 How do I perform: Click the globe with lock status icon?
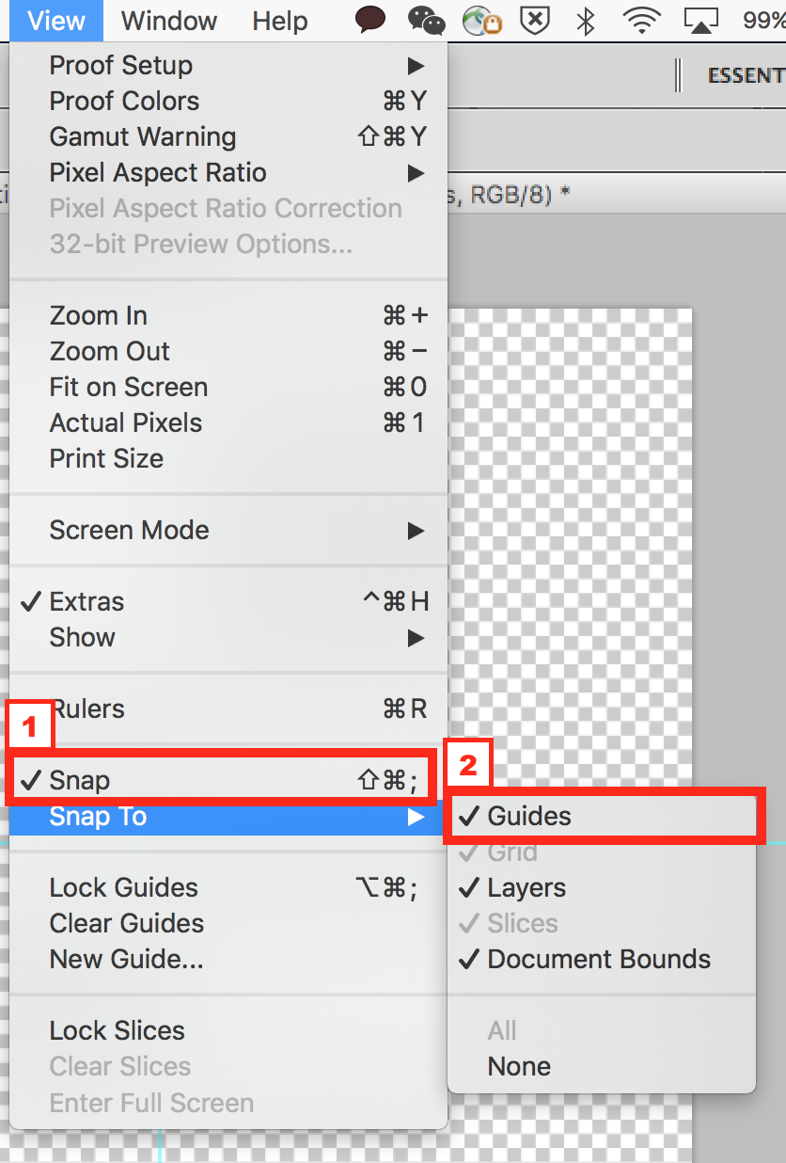click(481, 21)
